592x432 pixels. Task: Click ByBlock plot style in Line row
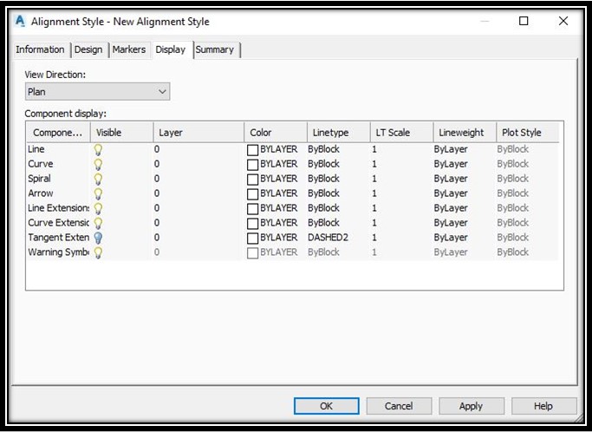tap(513, 149)
